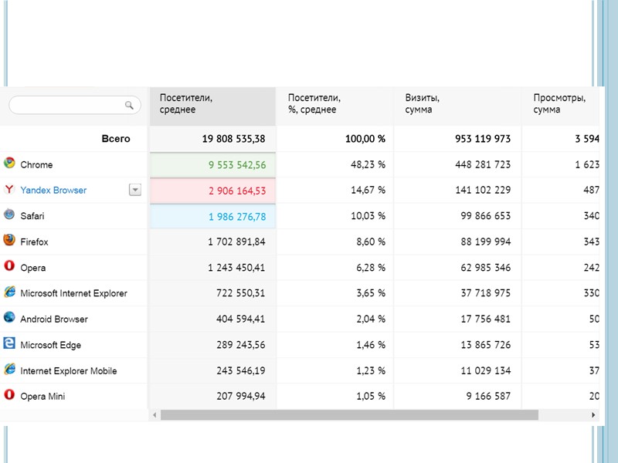Open the Yandex Browser link
Image resolution: width=618 pixels, height=463 pixels.
[53, 191]
